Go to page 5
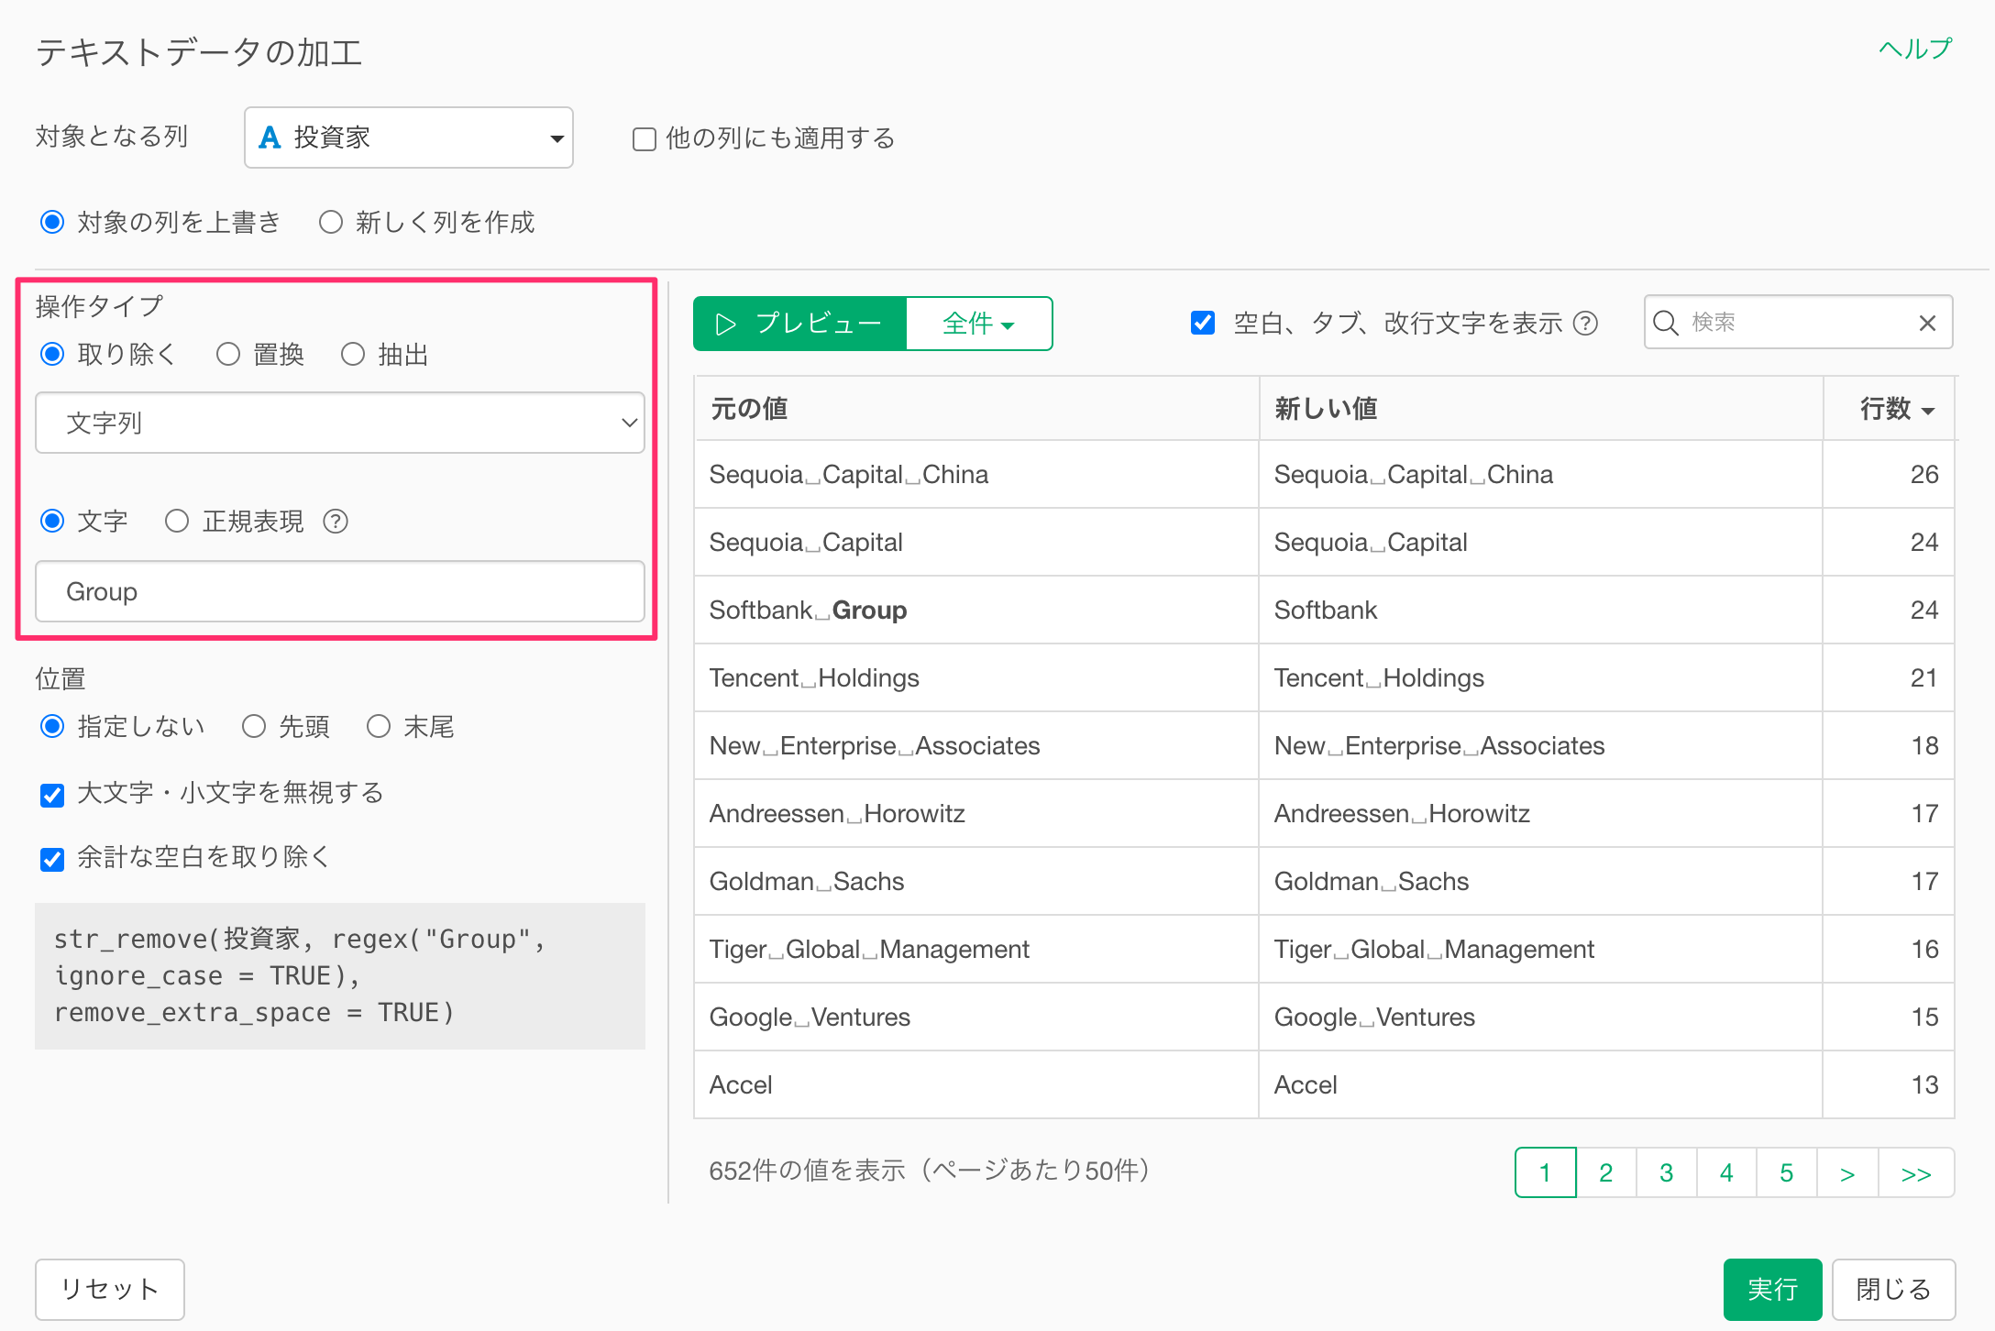The image size is (1995, 1331). coord(1787,1172)
